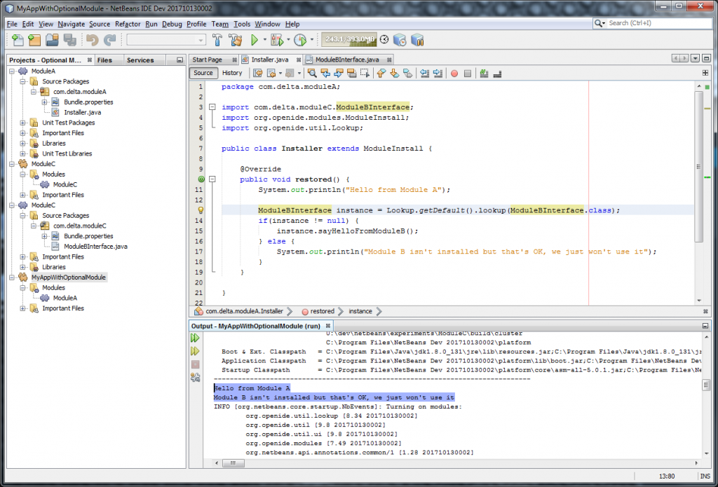Image resolution: width=718 pixels, height=487 pixels.
Task: Click Toggle Bookmark icon
Action: 407,74
